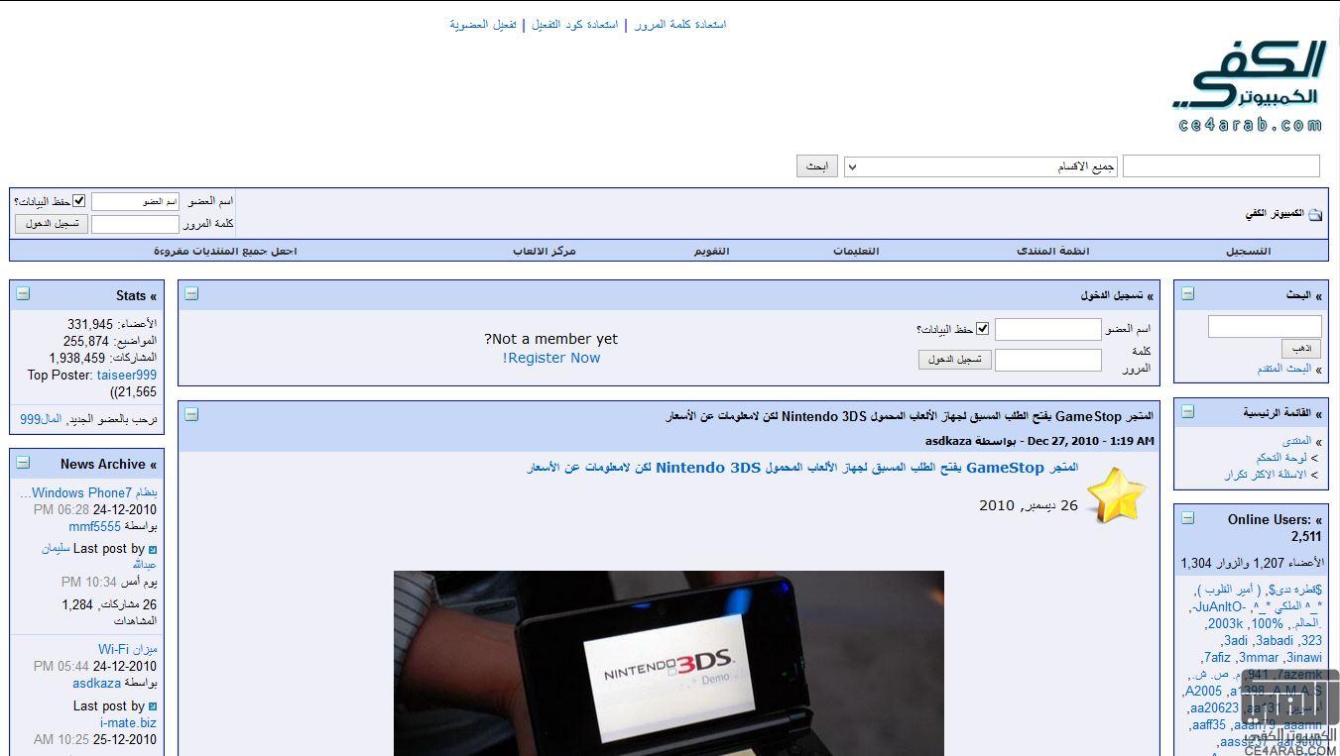
Task: Collapse the البحث search side panel
Action: (x=1187, y=293)
